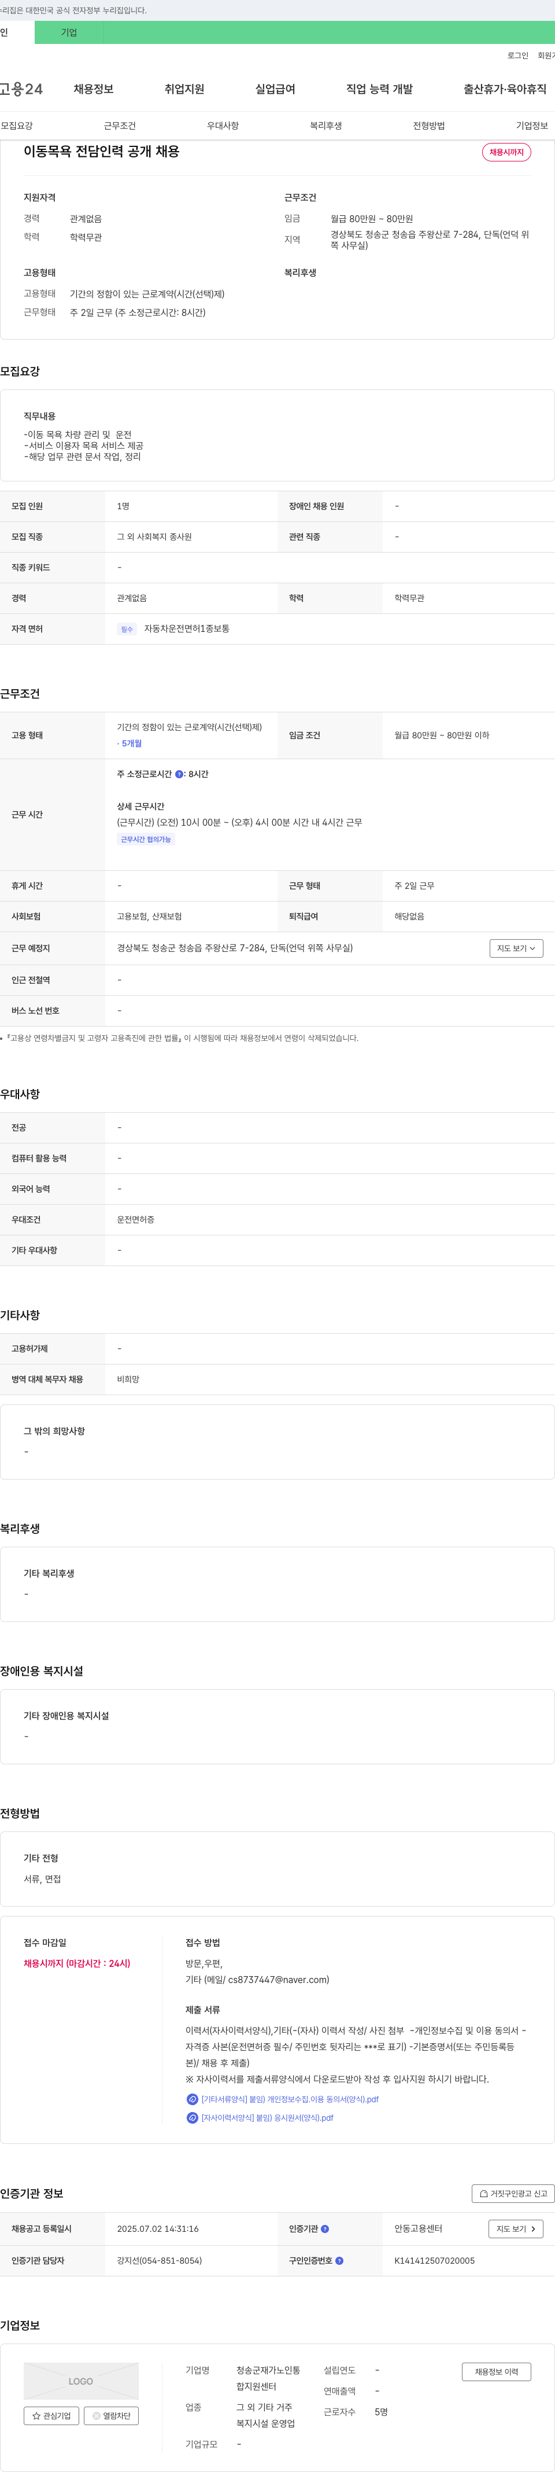This screenshot has height=2472, width=555.
Task: Click the 고용보험, 산재보험 insurance value
Action: 150,917
